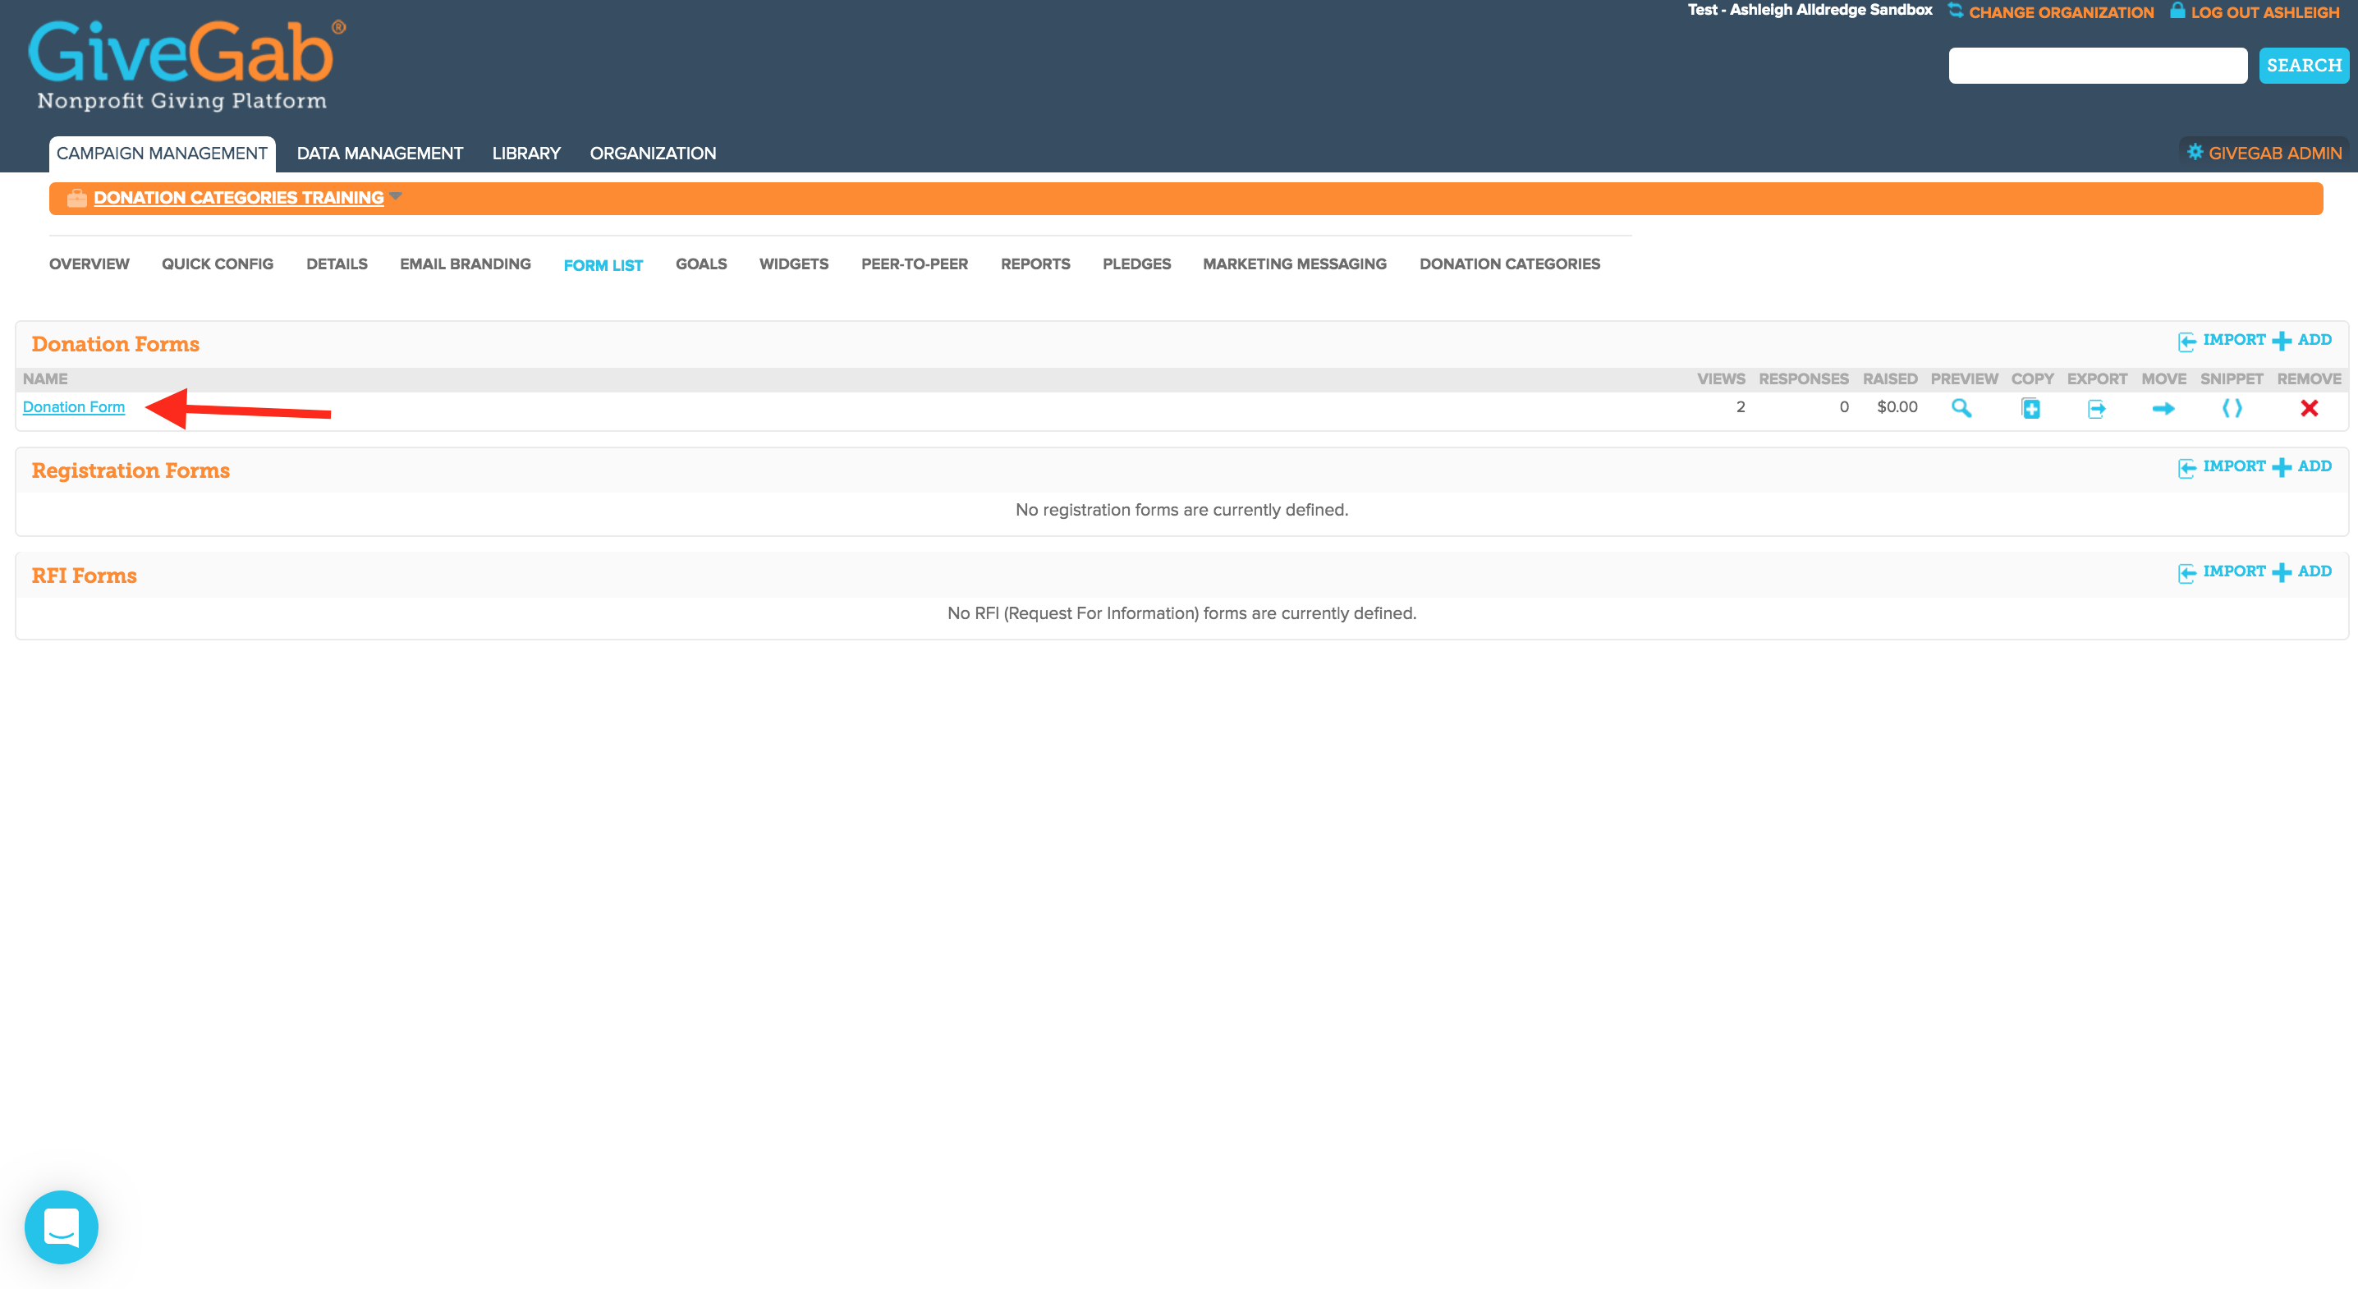Click the GiveGab logo
2358x1289 pixels.
coord(186,64)
